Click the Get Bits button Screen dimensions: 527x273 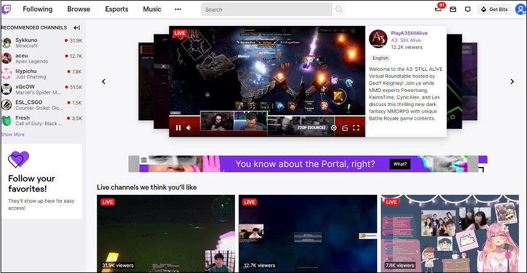tap(494, 9)
